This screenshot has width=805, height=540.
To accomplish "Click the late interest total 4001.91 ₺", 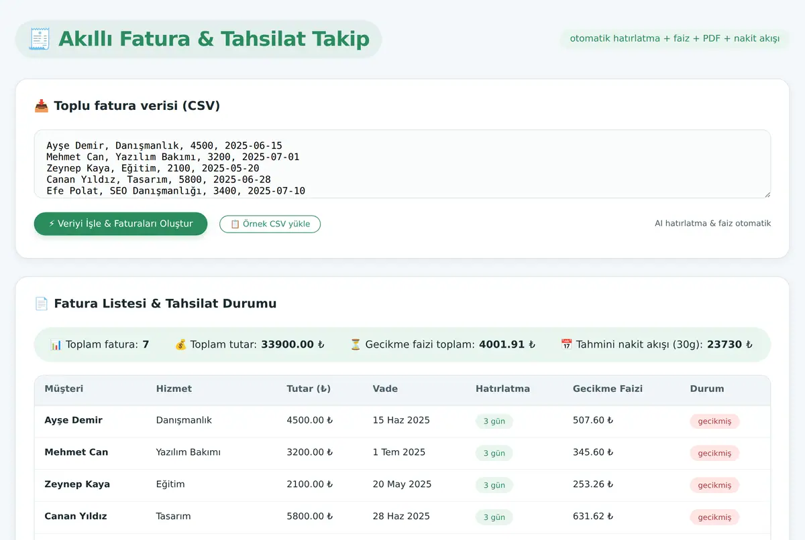I will point(507,344).
